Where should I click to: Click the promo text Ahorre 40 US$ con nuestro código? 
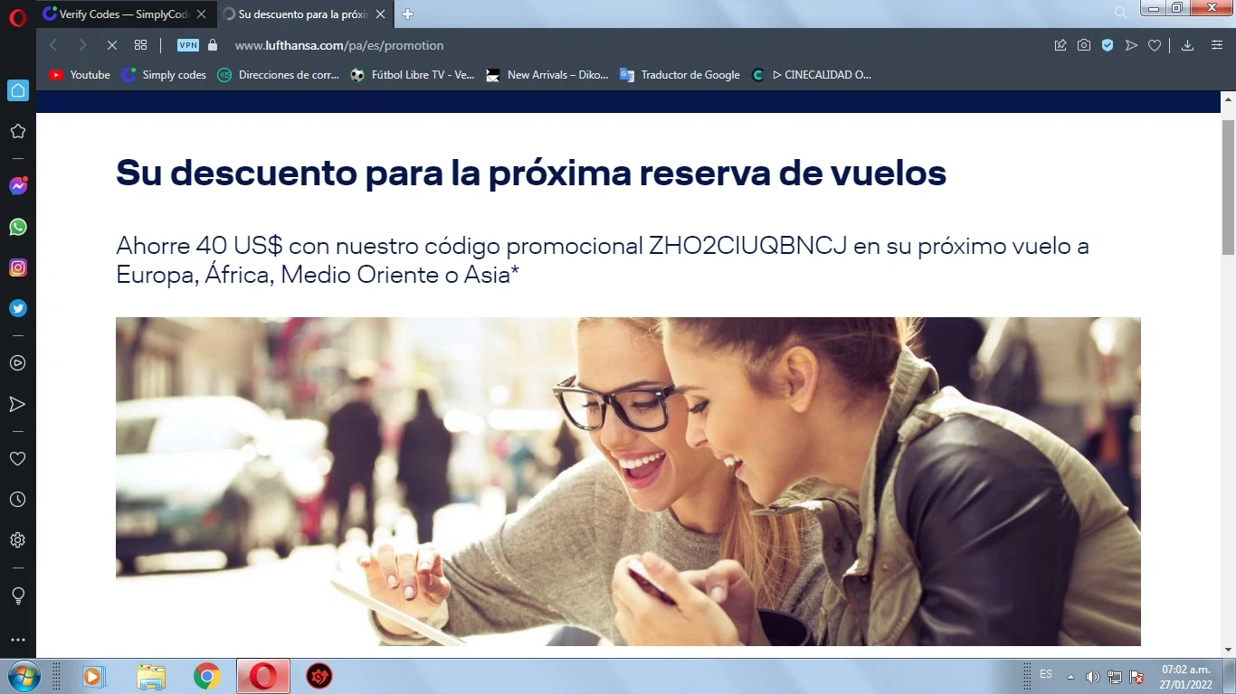pyautogui.click(x=602, y=260)
